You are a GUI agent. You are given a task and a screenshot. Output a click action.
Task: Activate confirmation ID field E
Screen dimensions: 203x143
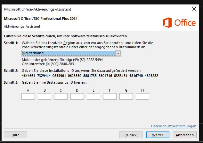(x=93, y=96)
